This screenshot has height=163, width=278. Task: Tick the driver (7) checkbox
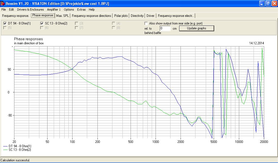(77, 28)
